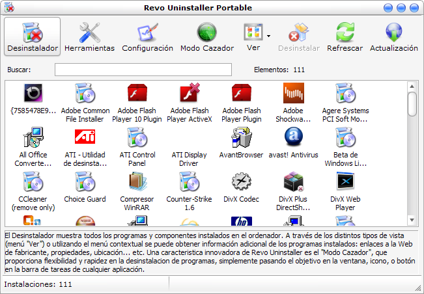Select the Counter-Strike 1.6 entry
This screenshot has width=424, height=294.
(189, 184)
